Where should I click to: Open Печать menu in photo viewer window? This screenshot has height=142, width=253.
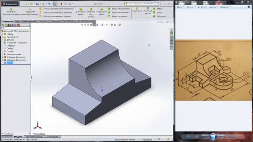[x=191, y=7]
